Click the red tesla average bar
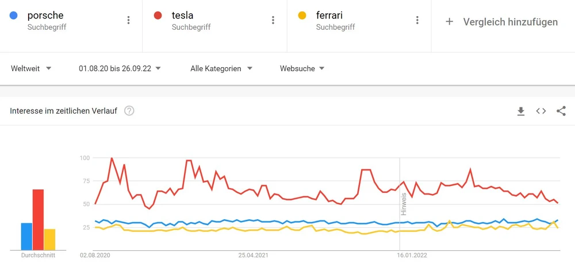This screenshot has height=272, width=575. coord(38,220)
